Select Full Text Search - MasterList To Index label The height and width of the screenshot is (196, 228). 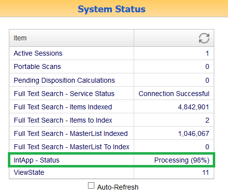(72, 147)
